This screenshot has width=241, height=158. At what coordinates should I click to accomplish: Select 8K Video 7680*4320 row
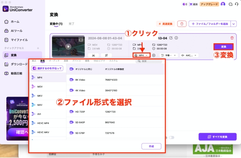point(115,80)
